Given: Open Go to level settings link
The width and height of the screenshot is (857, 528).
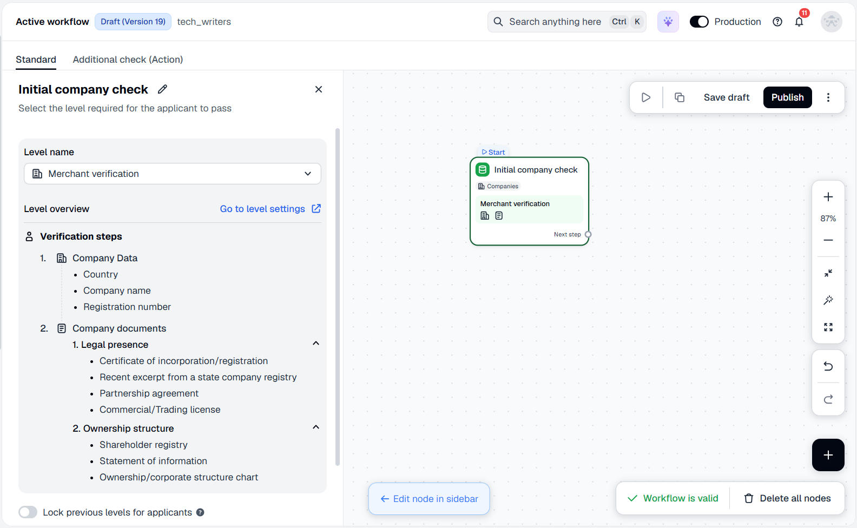Looking at the screenshot, I should pos(270,209).
